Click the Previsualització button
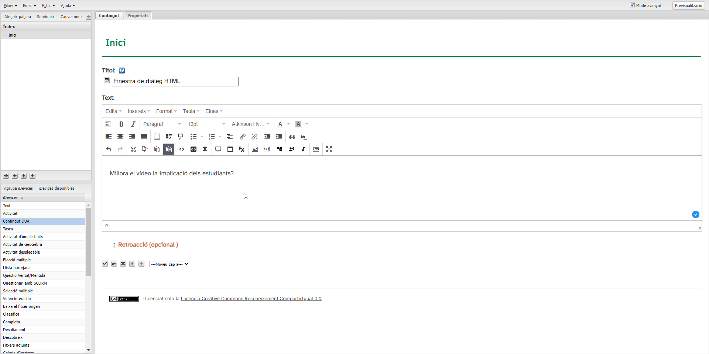The height and width of the screenshot is (354, 709). click(x=688, y=6)
